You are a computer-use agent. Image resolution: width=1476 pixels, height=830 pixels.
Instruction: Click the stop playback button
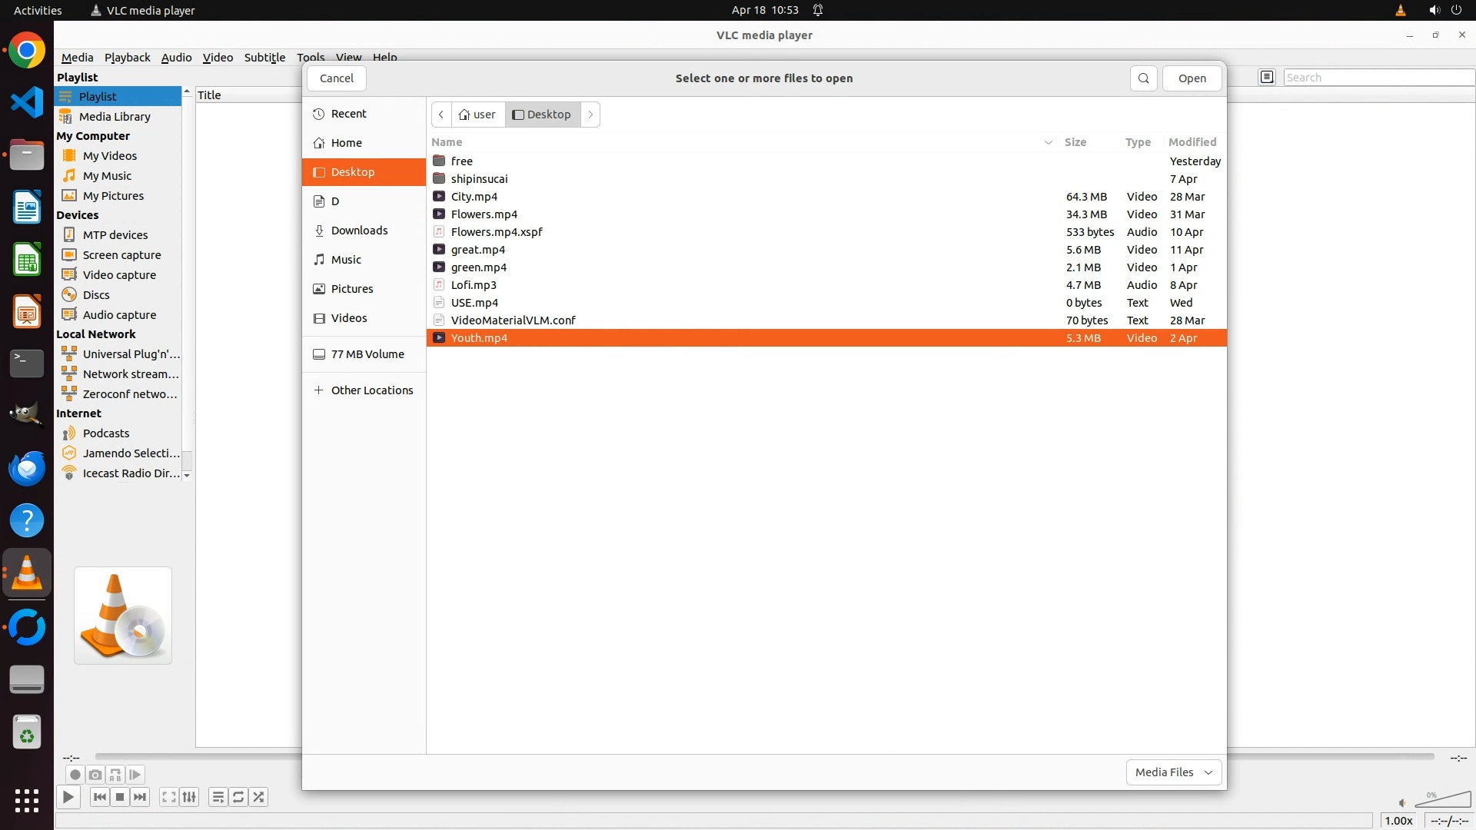coord(120,797)
